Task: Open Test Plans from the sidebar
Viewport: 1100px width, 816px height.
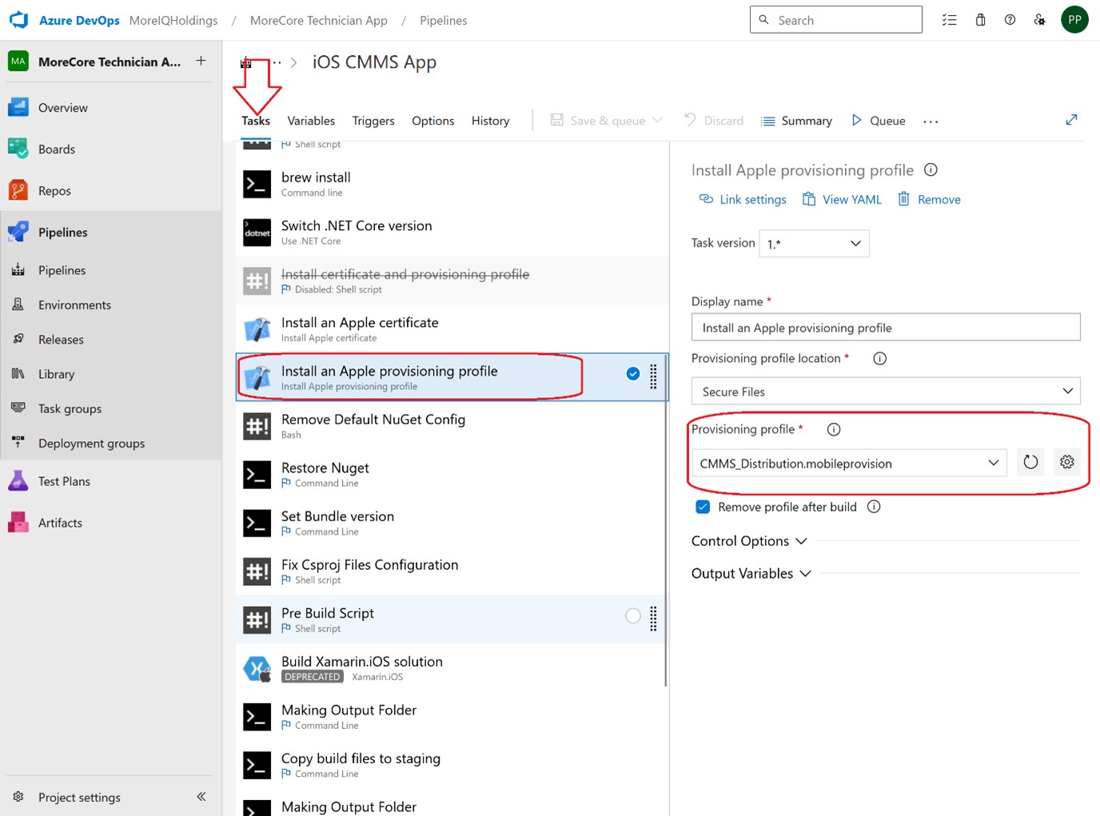Action: (x=64, y=481)
